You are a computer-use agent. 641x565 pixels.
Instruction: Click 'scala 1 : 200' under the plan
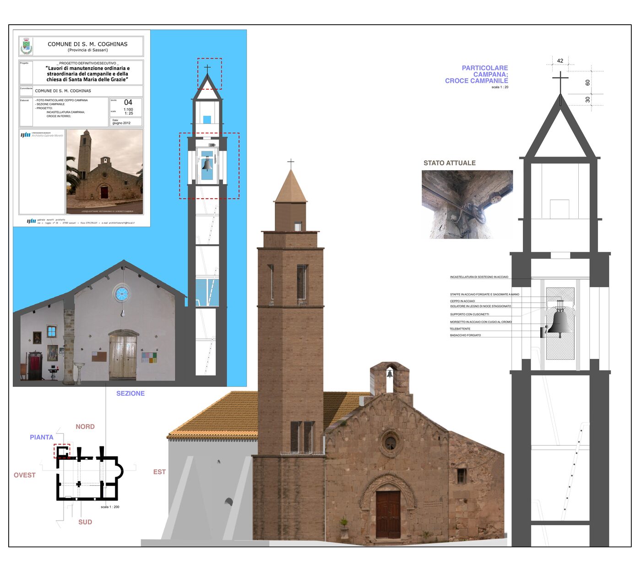click(x=110, y=507)
